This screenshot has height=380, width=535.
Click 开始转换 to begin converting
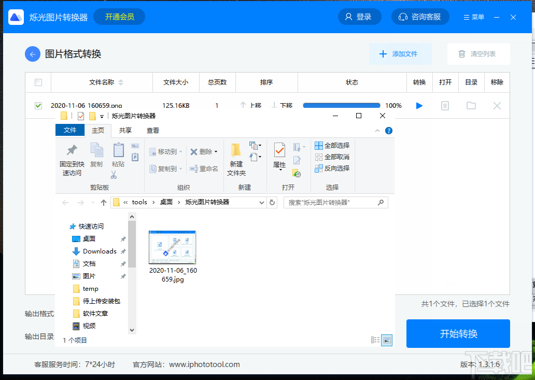click(x=458, y=334)
